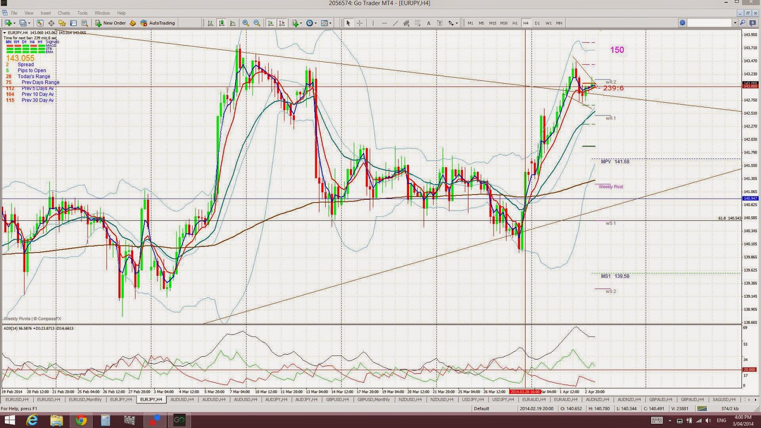
Task: Switch to the MN timeframe
Action: [559, 23]
